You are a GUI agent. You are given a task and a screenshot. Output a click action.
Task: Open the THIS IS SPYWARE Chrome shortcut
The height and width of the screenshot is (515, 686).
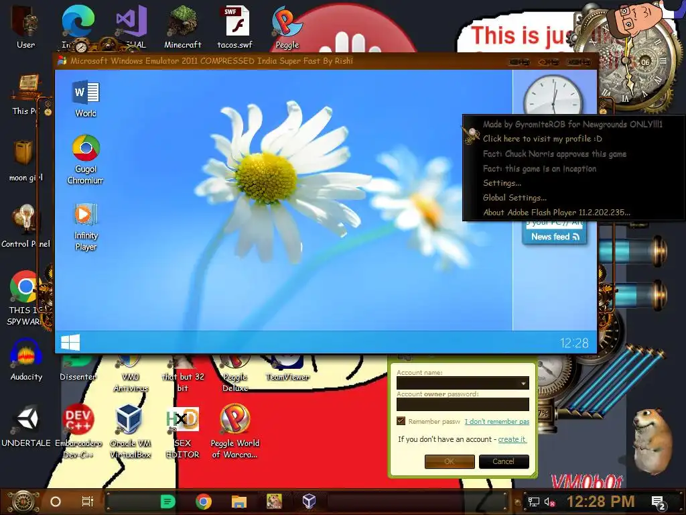[x=25, y=298]
